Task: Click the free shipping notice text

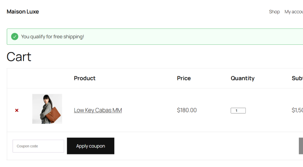Action: (x=53, y=37)
